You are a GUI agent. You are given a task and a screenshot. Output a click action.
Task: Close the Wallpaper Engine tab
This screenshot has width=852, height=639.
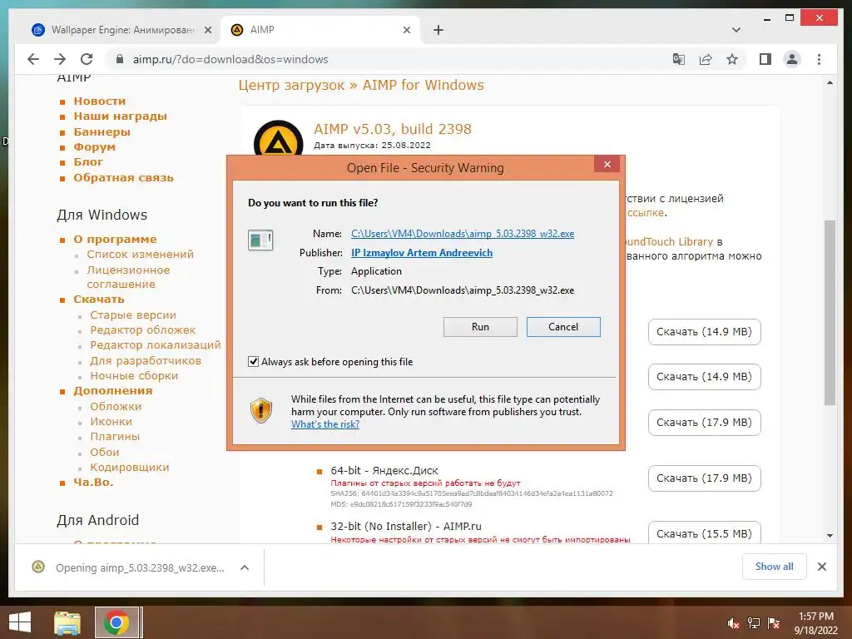click(x=207, y=30)
